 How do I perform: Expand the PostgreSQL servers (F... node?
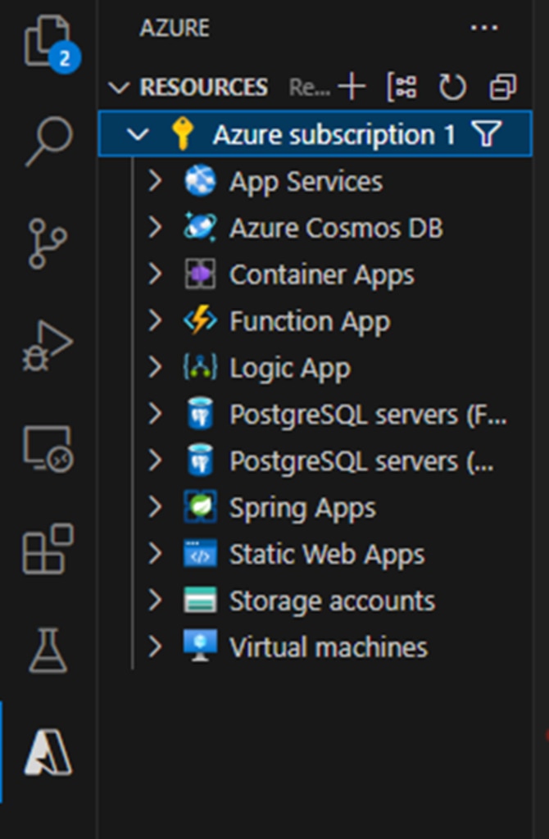(x=155, y=414)
